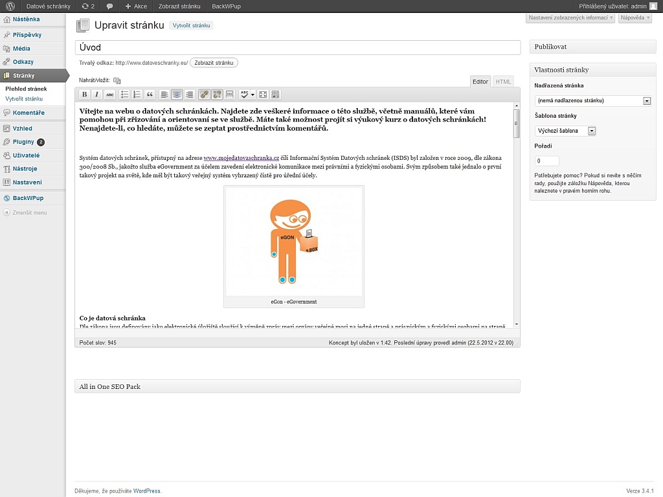Apply blockquote formatting

click(150, 94)
